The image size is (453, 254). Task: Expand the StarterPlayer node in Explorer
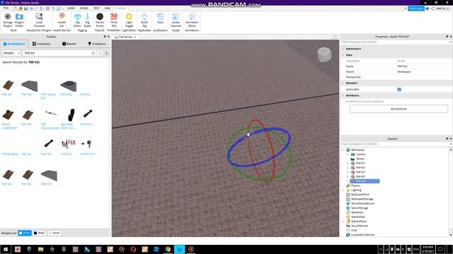point(343,221)
